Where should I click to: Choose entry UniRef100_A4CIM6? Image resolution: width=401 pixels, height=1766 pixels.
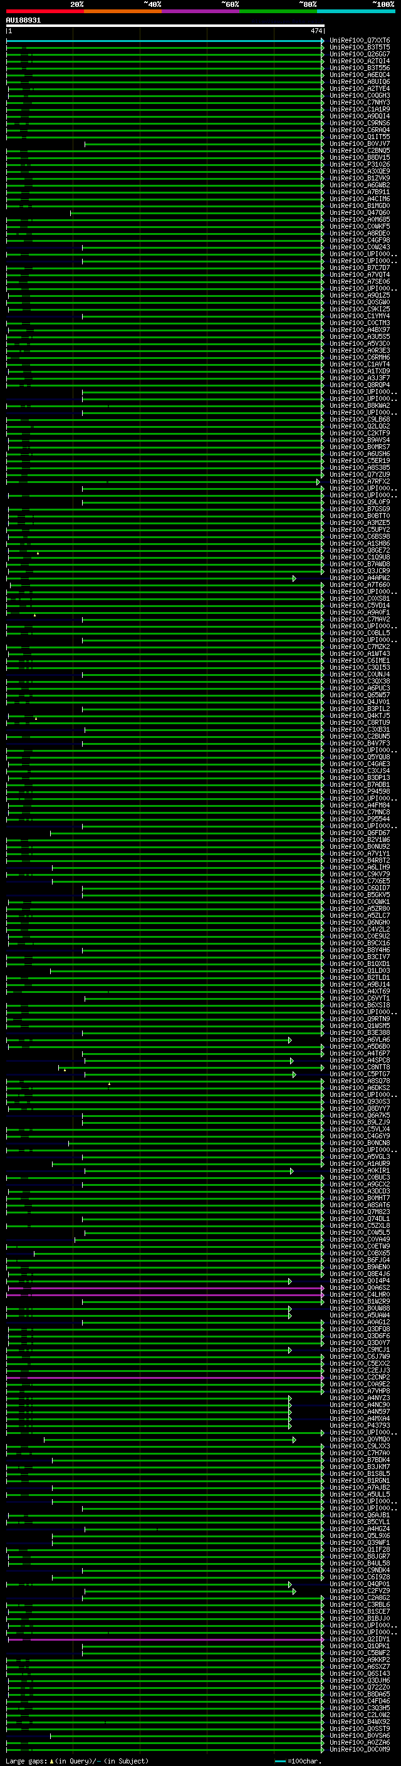tap(360, 199)
